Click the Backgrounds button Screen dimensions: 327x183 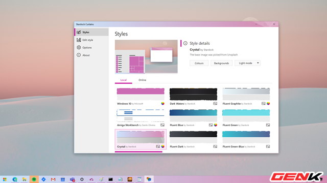coord(221,63)
